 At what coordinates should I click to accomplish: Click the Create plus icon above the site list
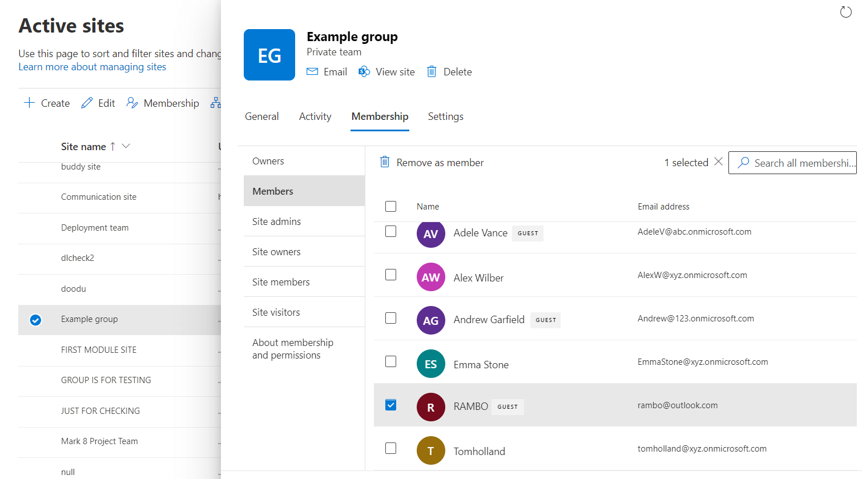point(28,102)
